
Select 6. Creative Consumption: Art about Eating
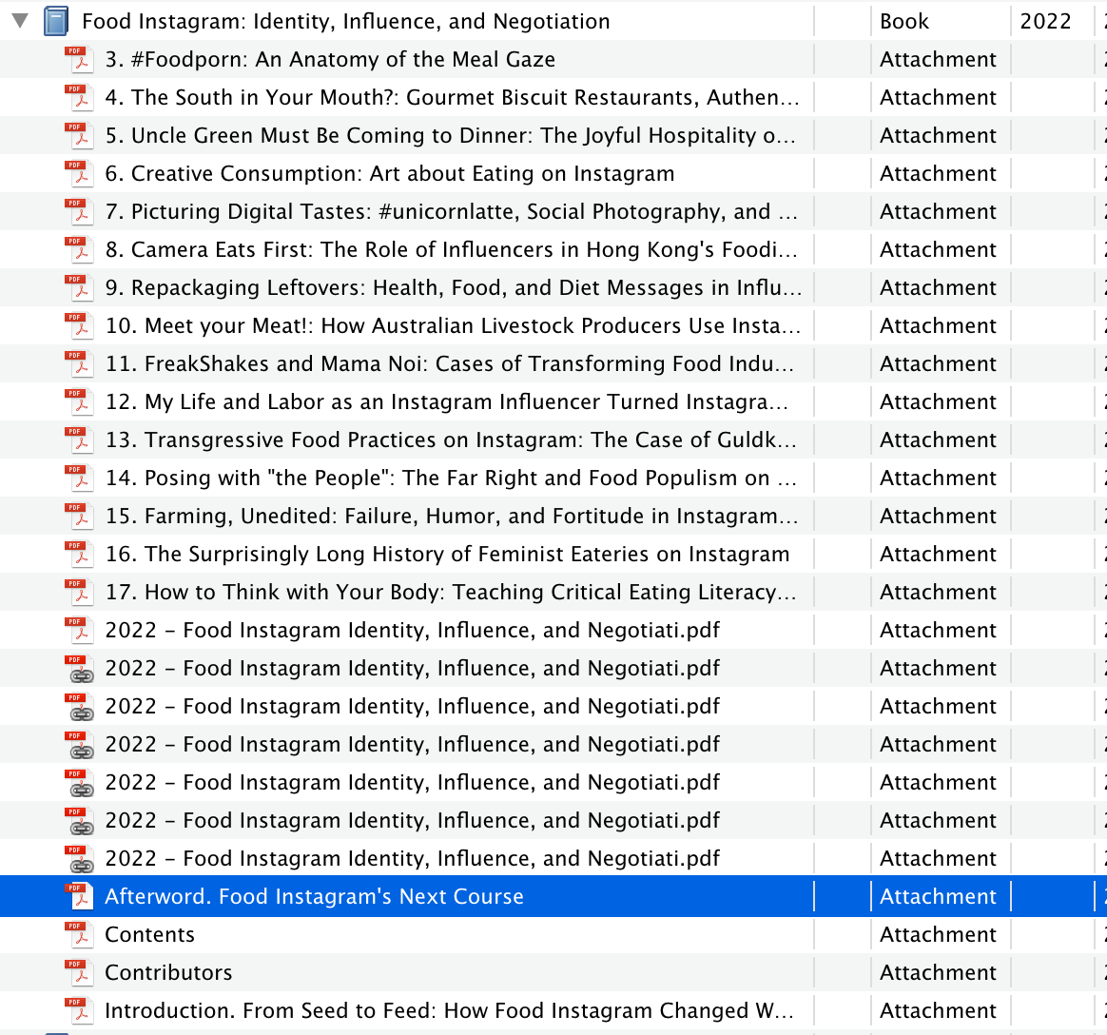coord(390,174)
